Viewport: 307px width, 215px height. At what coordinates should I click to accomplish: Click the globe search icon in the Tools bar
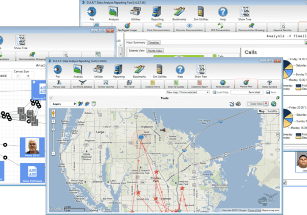[274, 104]
